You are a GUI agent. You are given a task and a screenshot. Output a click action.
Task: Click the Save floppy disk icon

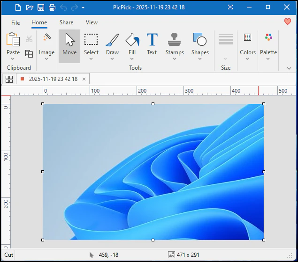tap(41, 7)
